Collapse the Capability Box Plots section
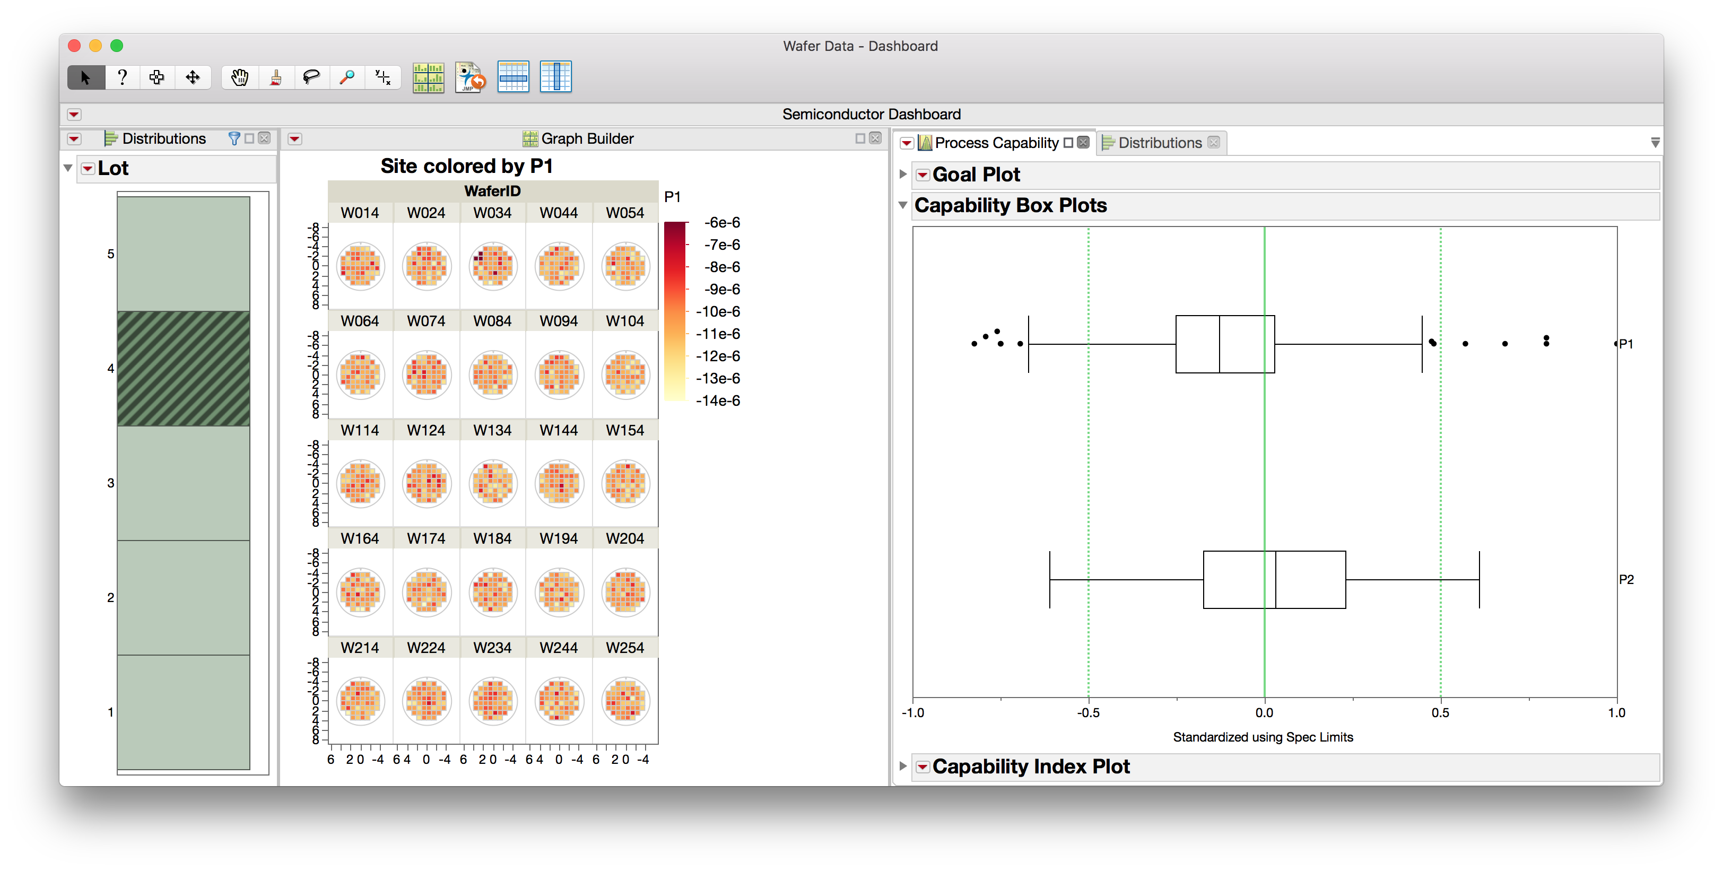The width and height of the screenshot is (1723, 871). 903,205
